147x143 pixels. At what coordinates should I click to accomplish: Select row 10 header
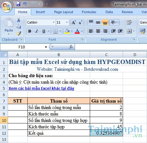click(4, 120)
